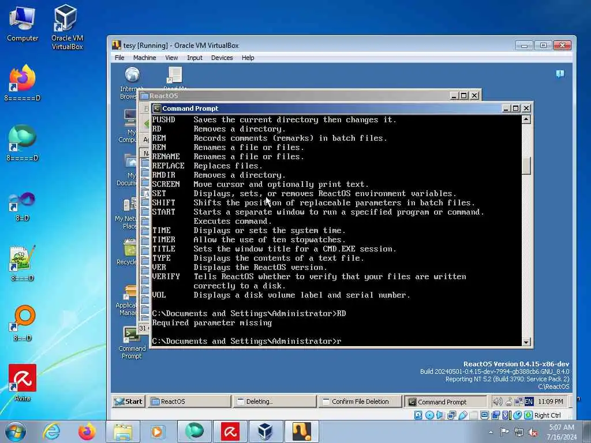Open the Help menu in VirtualBox
The image size is (591, 443).
(x=248, y=58)
